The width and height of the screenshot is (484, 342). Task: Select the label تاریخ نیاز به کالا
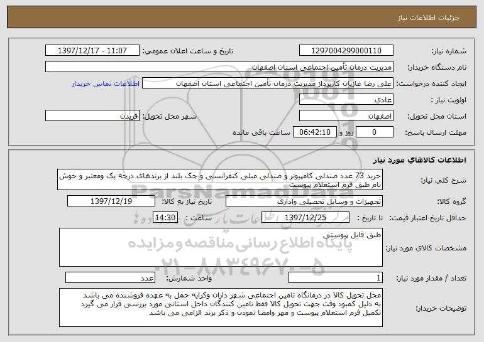click(x=187, y=201)
